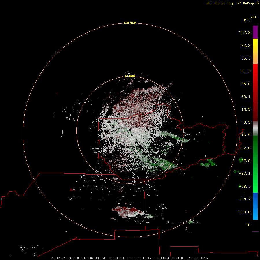Click the VEL legend heading
Screen dimensions: 260x260
pyautogui.click(x=254, y=17)
